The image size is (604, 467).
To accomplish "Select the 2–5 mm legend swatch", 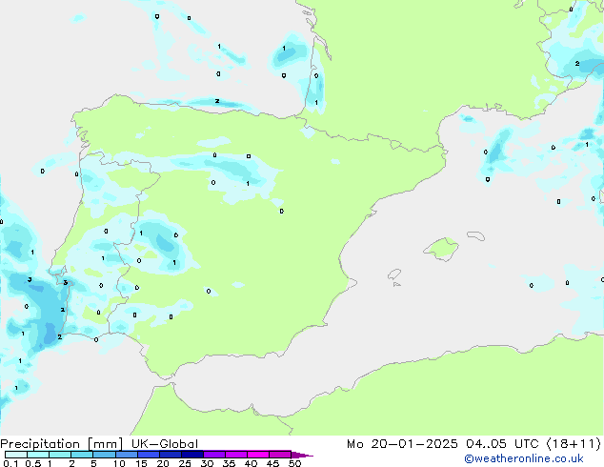I will coord(82,455).
